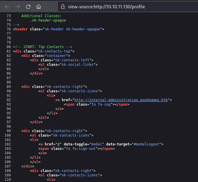Click "fa fa-sign-out" class value

pos(81,149)
